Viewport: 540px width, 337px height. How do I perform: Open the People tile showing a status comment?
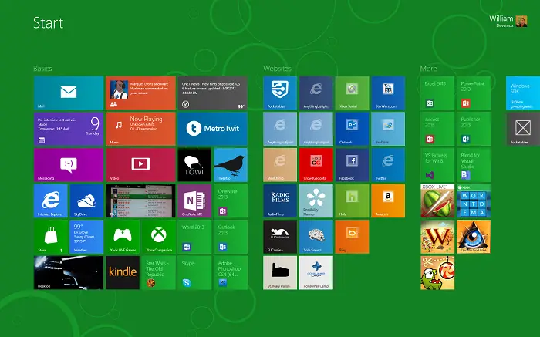(140, 93)
